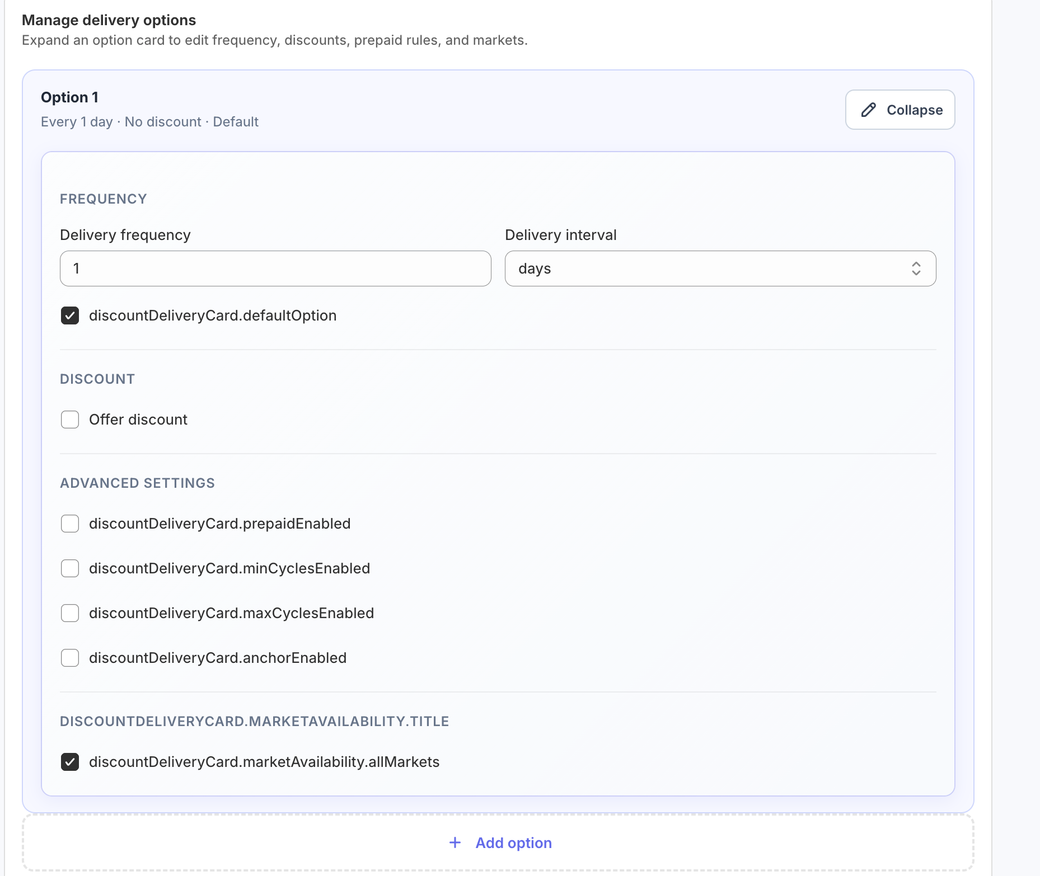The width and height of the screenshot is (1040, 876).
Task: Tick the discountDeliveryCard.prepaidEnabled checkbox
Action: coord(70,524)
